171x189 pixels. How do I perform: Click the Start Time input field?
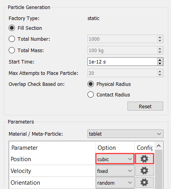coord(122,62)
